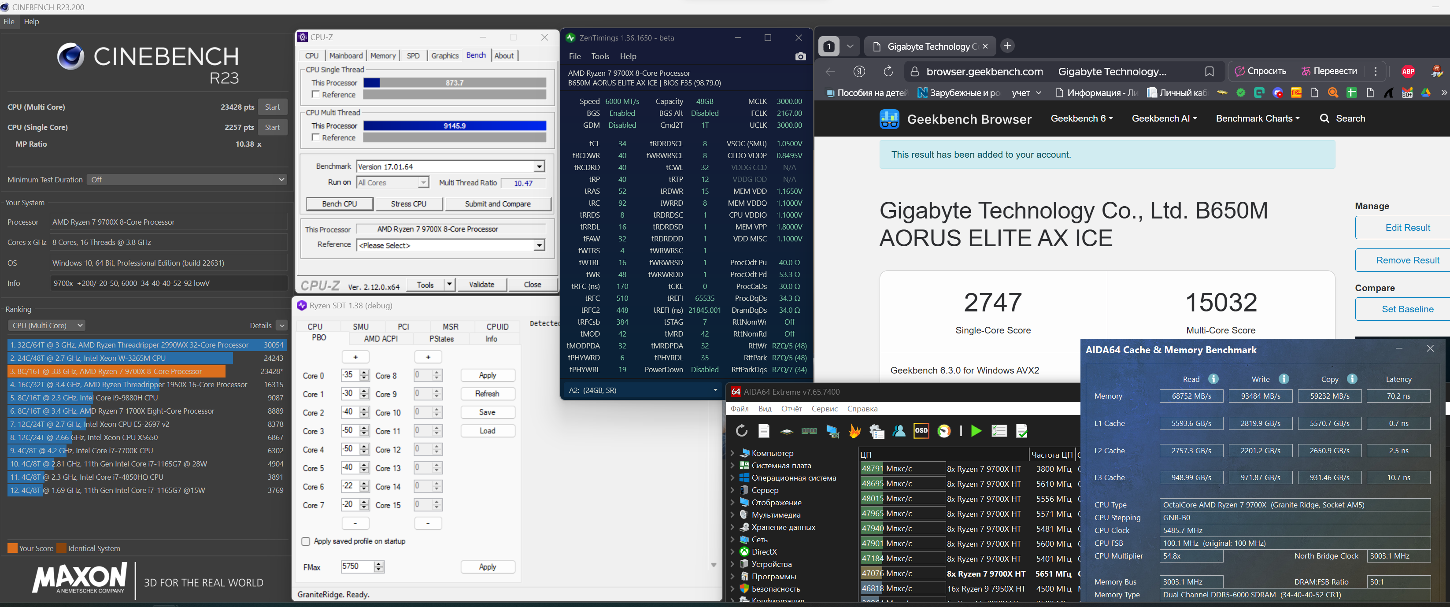Increase the Core 0 offset spinner
This screenshot has height=607, width=1450.
[364, 372]
